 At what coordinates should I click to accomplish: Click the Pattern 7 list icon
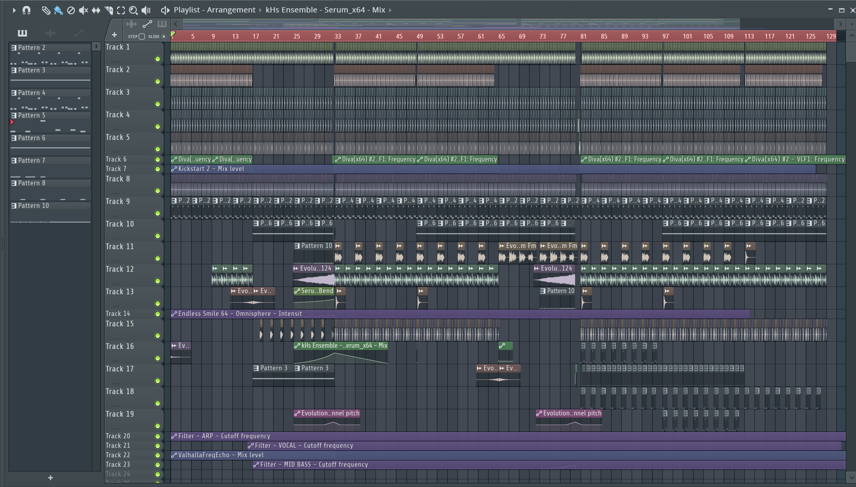coord(14,161)
